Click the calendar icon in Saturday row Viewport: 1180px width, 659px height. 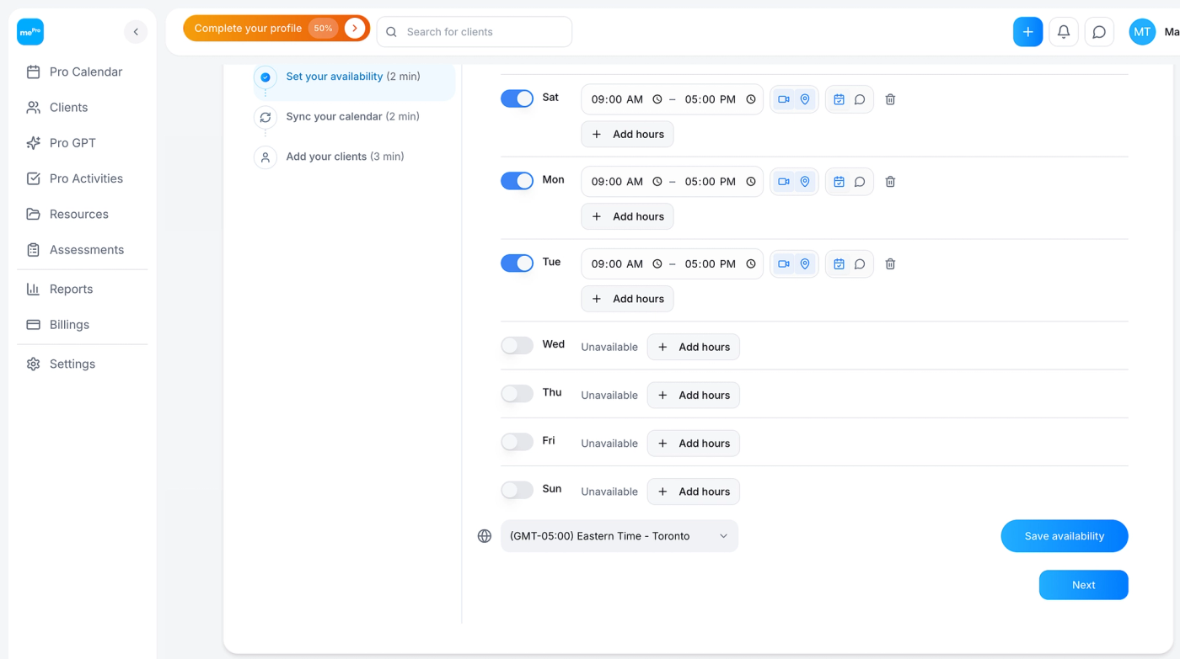coord(839,99)
